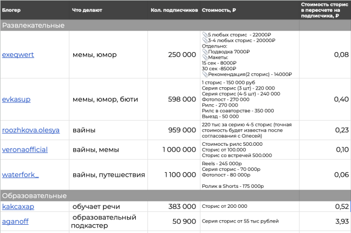Select the price cell with '1 сторис - 150 000 руб'

click(x=250, y=100)
